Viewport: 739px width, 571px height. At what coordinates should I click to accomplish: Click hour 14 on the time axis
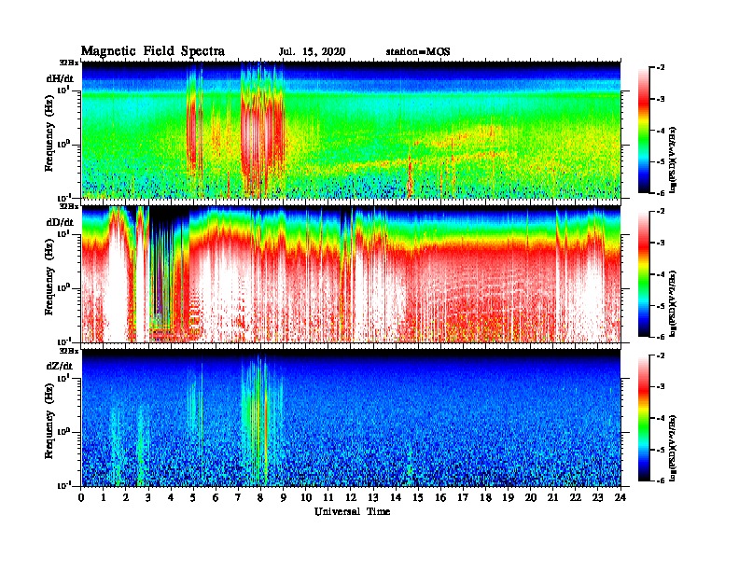(x=396, y=498)
